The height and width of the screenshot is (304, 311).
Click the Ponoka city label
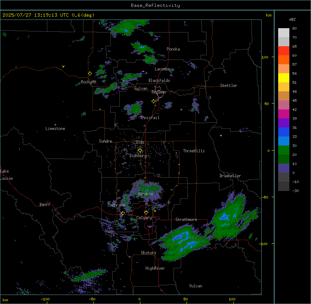[173, 49]
